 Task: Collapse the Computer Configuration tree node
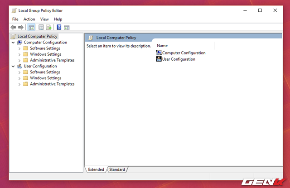pos(13,43)
